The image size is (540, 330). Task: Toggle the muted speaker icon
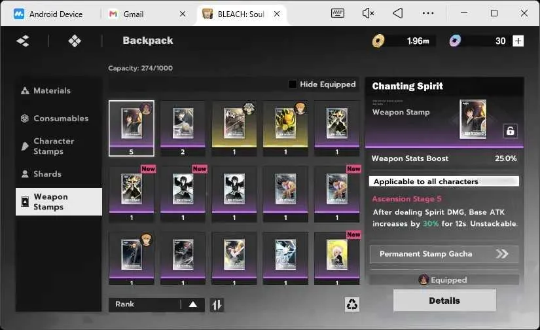coord(368,14)
